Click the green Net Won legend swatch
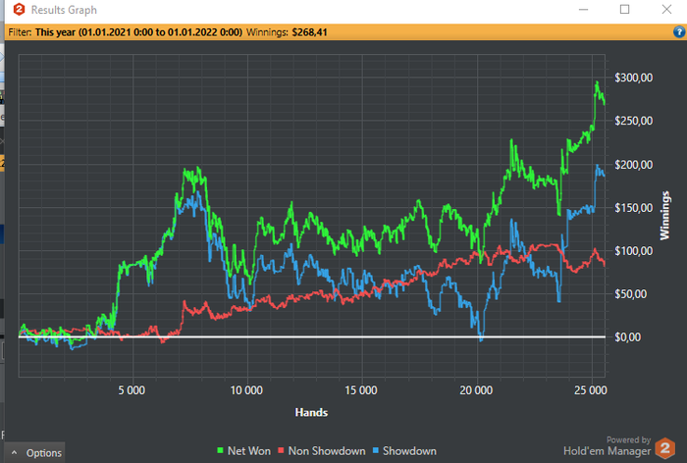Image resolution: width=687 pixels, height=463 pixels. 221,450
